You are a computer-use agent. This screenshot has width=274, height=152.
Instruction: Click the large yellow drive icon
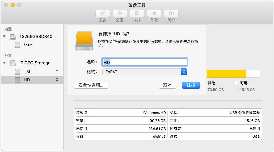(x=84, y=41)
